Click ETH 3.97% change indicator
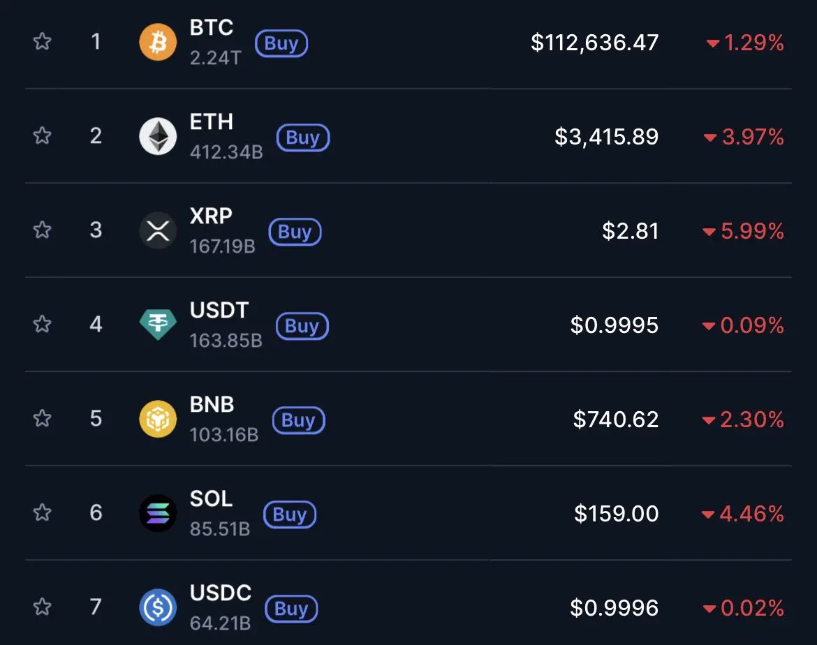The image size is (817, 645). pos(744,137)
